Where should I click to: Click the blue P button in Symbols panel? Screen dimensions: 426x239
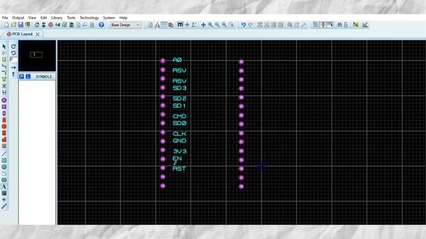[x=22, y=77]
